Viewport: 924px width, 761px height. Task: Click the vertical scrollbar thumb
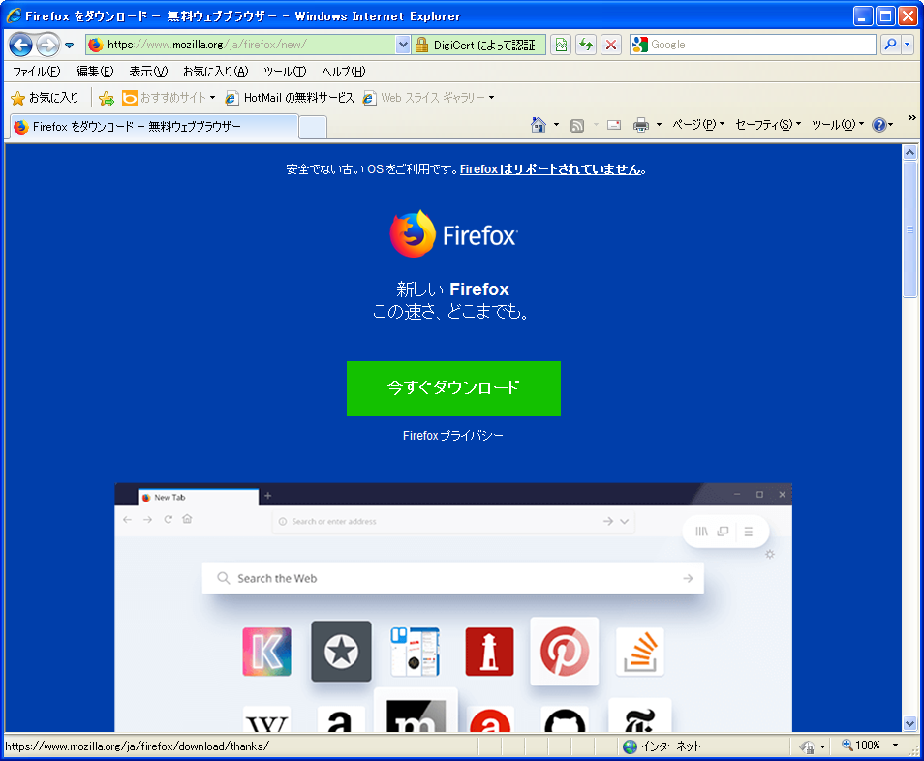click(910, 229)
